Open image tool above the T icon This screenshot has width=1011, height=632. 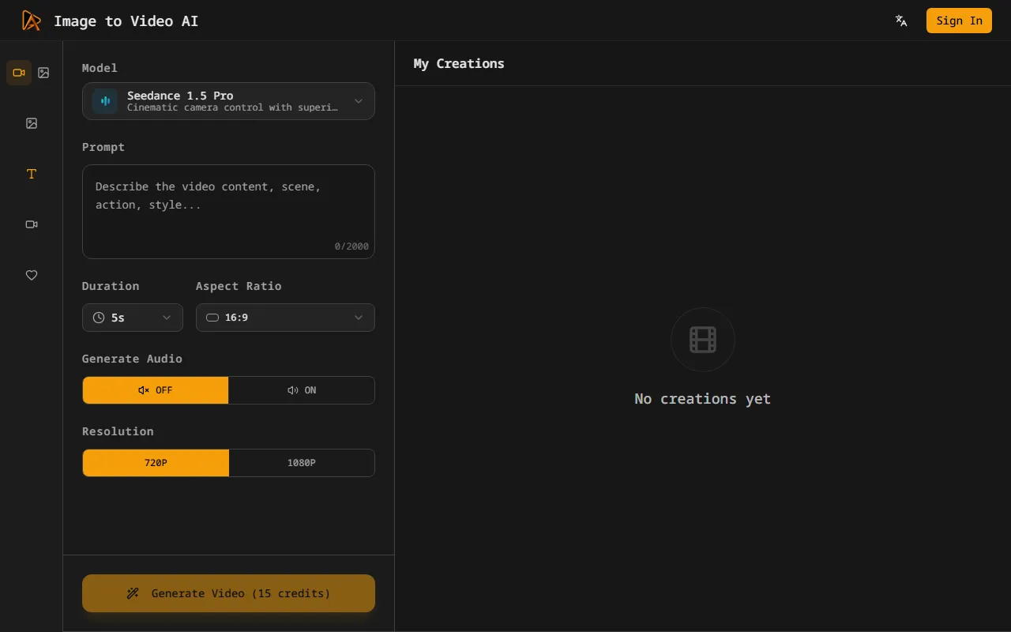click(32, 123)
